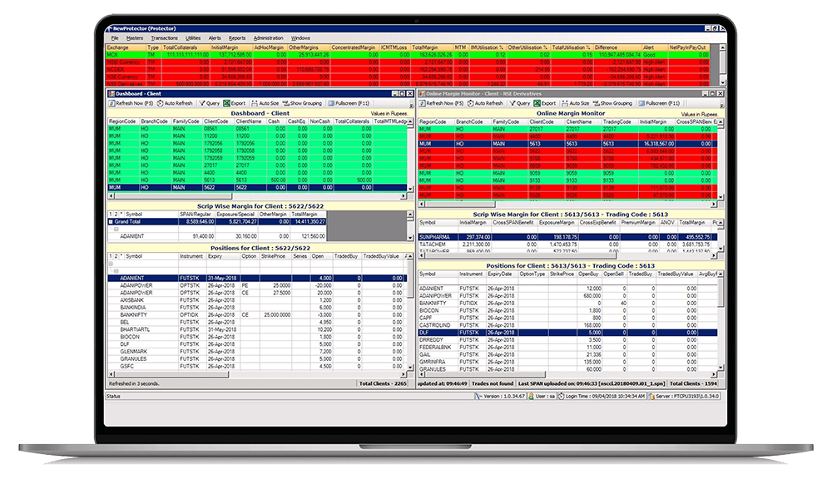Click Auto Size icon in Dashboard - Client window
832x494 pixels.
tap(255, 103)
